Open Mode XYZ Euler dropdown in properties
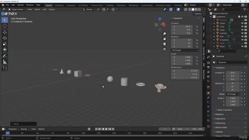The height and width of the screenshot is (140, 249). 233,94
